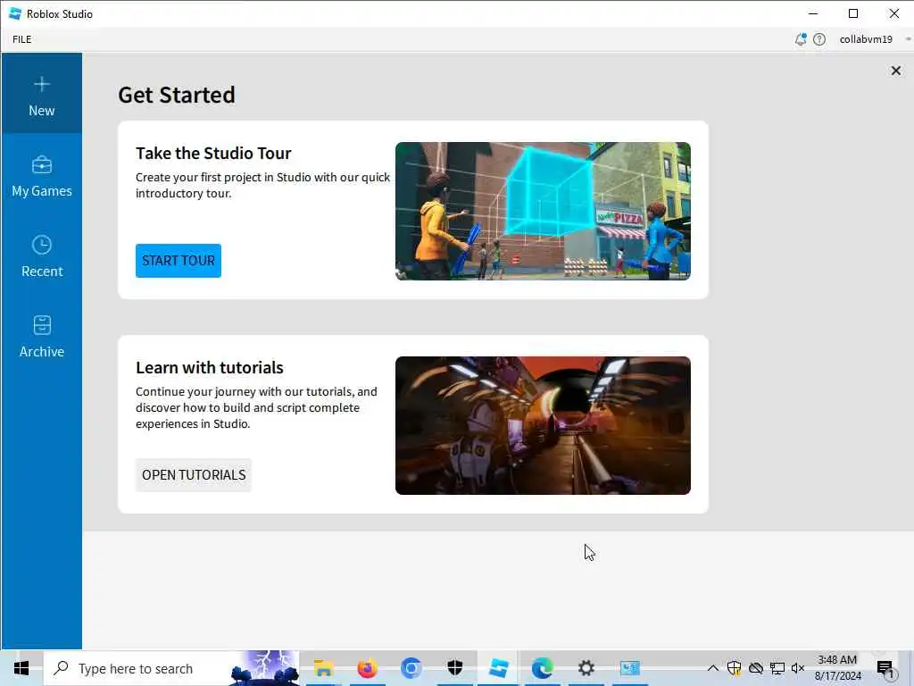Open the notifications bell icon
Screen dimensions: 914x686
point(801,39)
